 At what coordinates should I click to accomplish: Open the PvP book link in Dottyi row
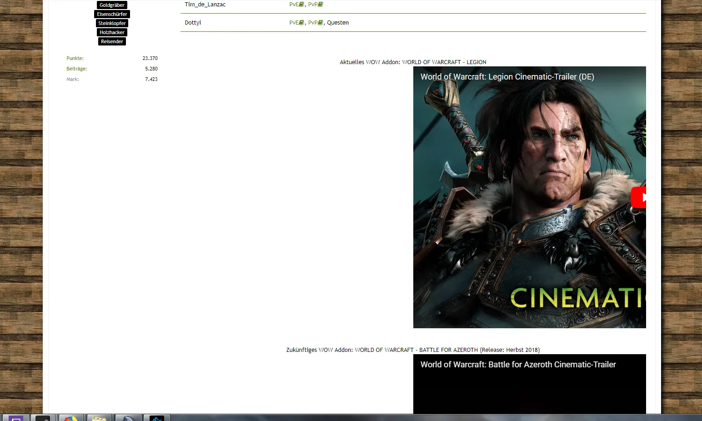pyautogui.click(x=316, y=23)
